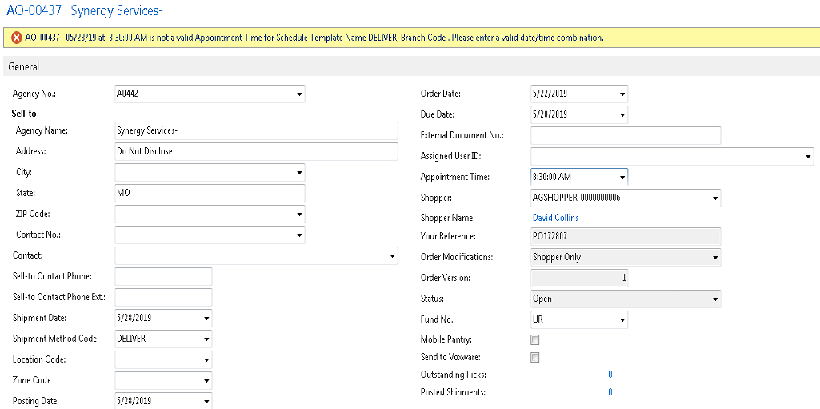Open the Fund No. dropdown
This screenshot has width=820, height=409.
[622, 320]
